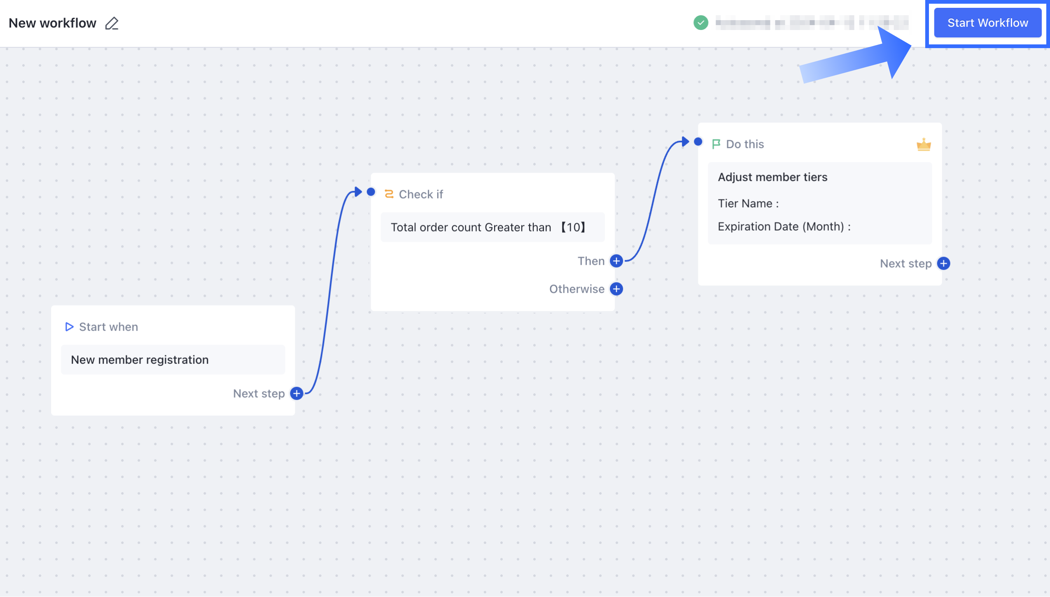The width and height of the screenshot is (1050, 597).
Task: Click the play triangle icon in Start when
Action: tap(69, 327)
